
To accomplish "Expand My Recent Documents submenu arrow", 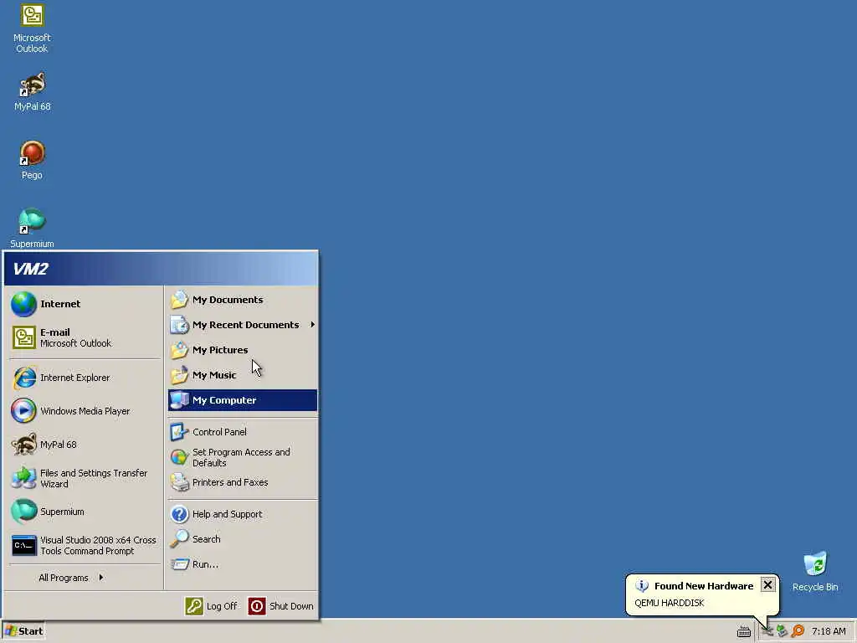I will click(312, 325).
